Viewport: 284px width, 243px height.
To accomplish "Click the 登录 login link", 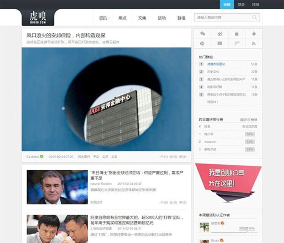I will click(x=241, y=4).
